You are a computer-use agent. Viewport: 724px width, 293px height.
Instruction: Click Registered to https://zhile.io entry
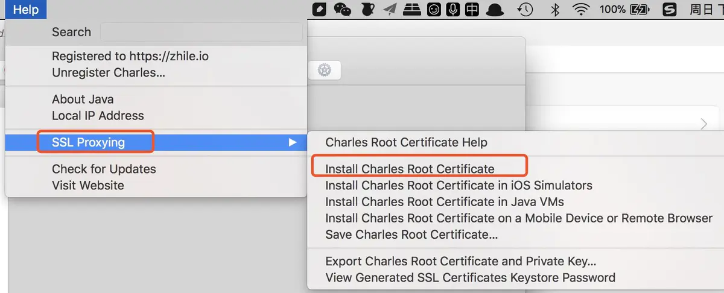pyautogui.click(x=130, y=56)
